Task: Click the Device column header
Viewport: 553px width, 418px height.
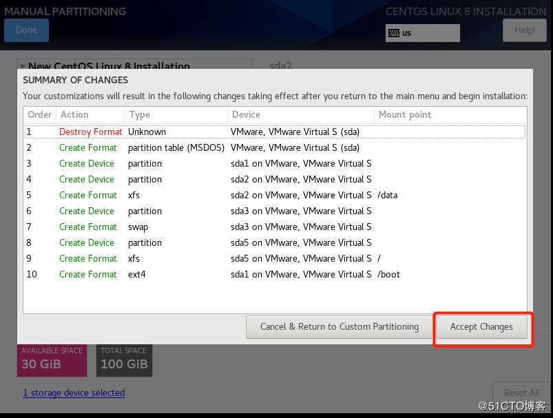Action: [x=301, y=114]
